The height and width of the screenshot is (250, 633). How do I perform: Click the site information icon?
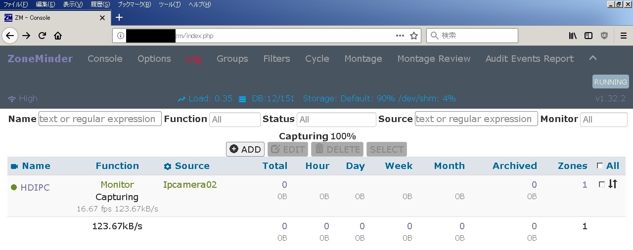coord(120,36)
